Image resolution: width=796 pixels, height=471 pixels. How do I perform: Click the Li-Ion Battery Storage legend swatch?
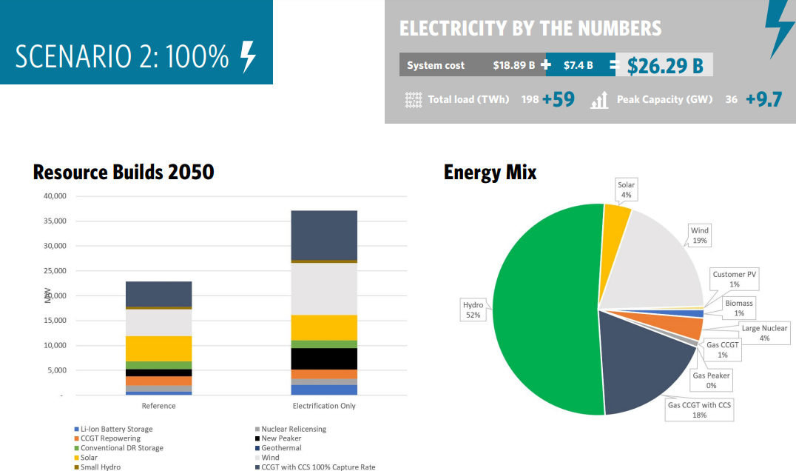(x=76, y=430)
